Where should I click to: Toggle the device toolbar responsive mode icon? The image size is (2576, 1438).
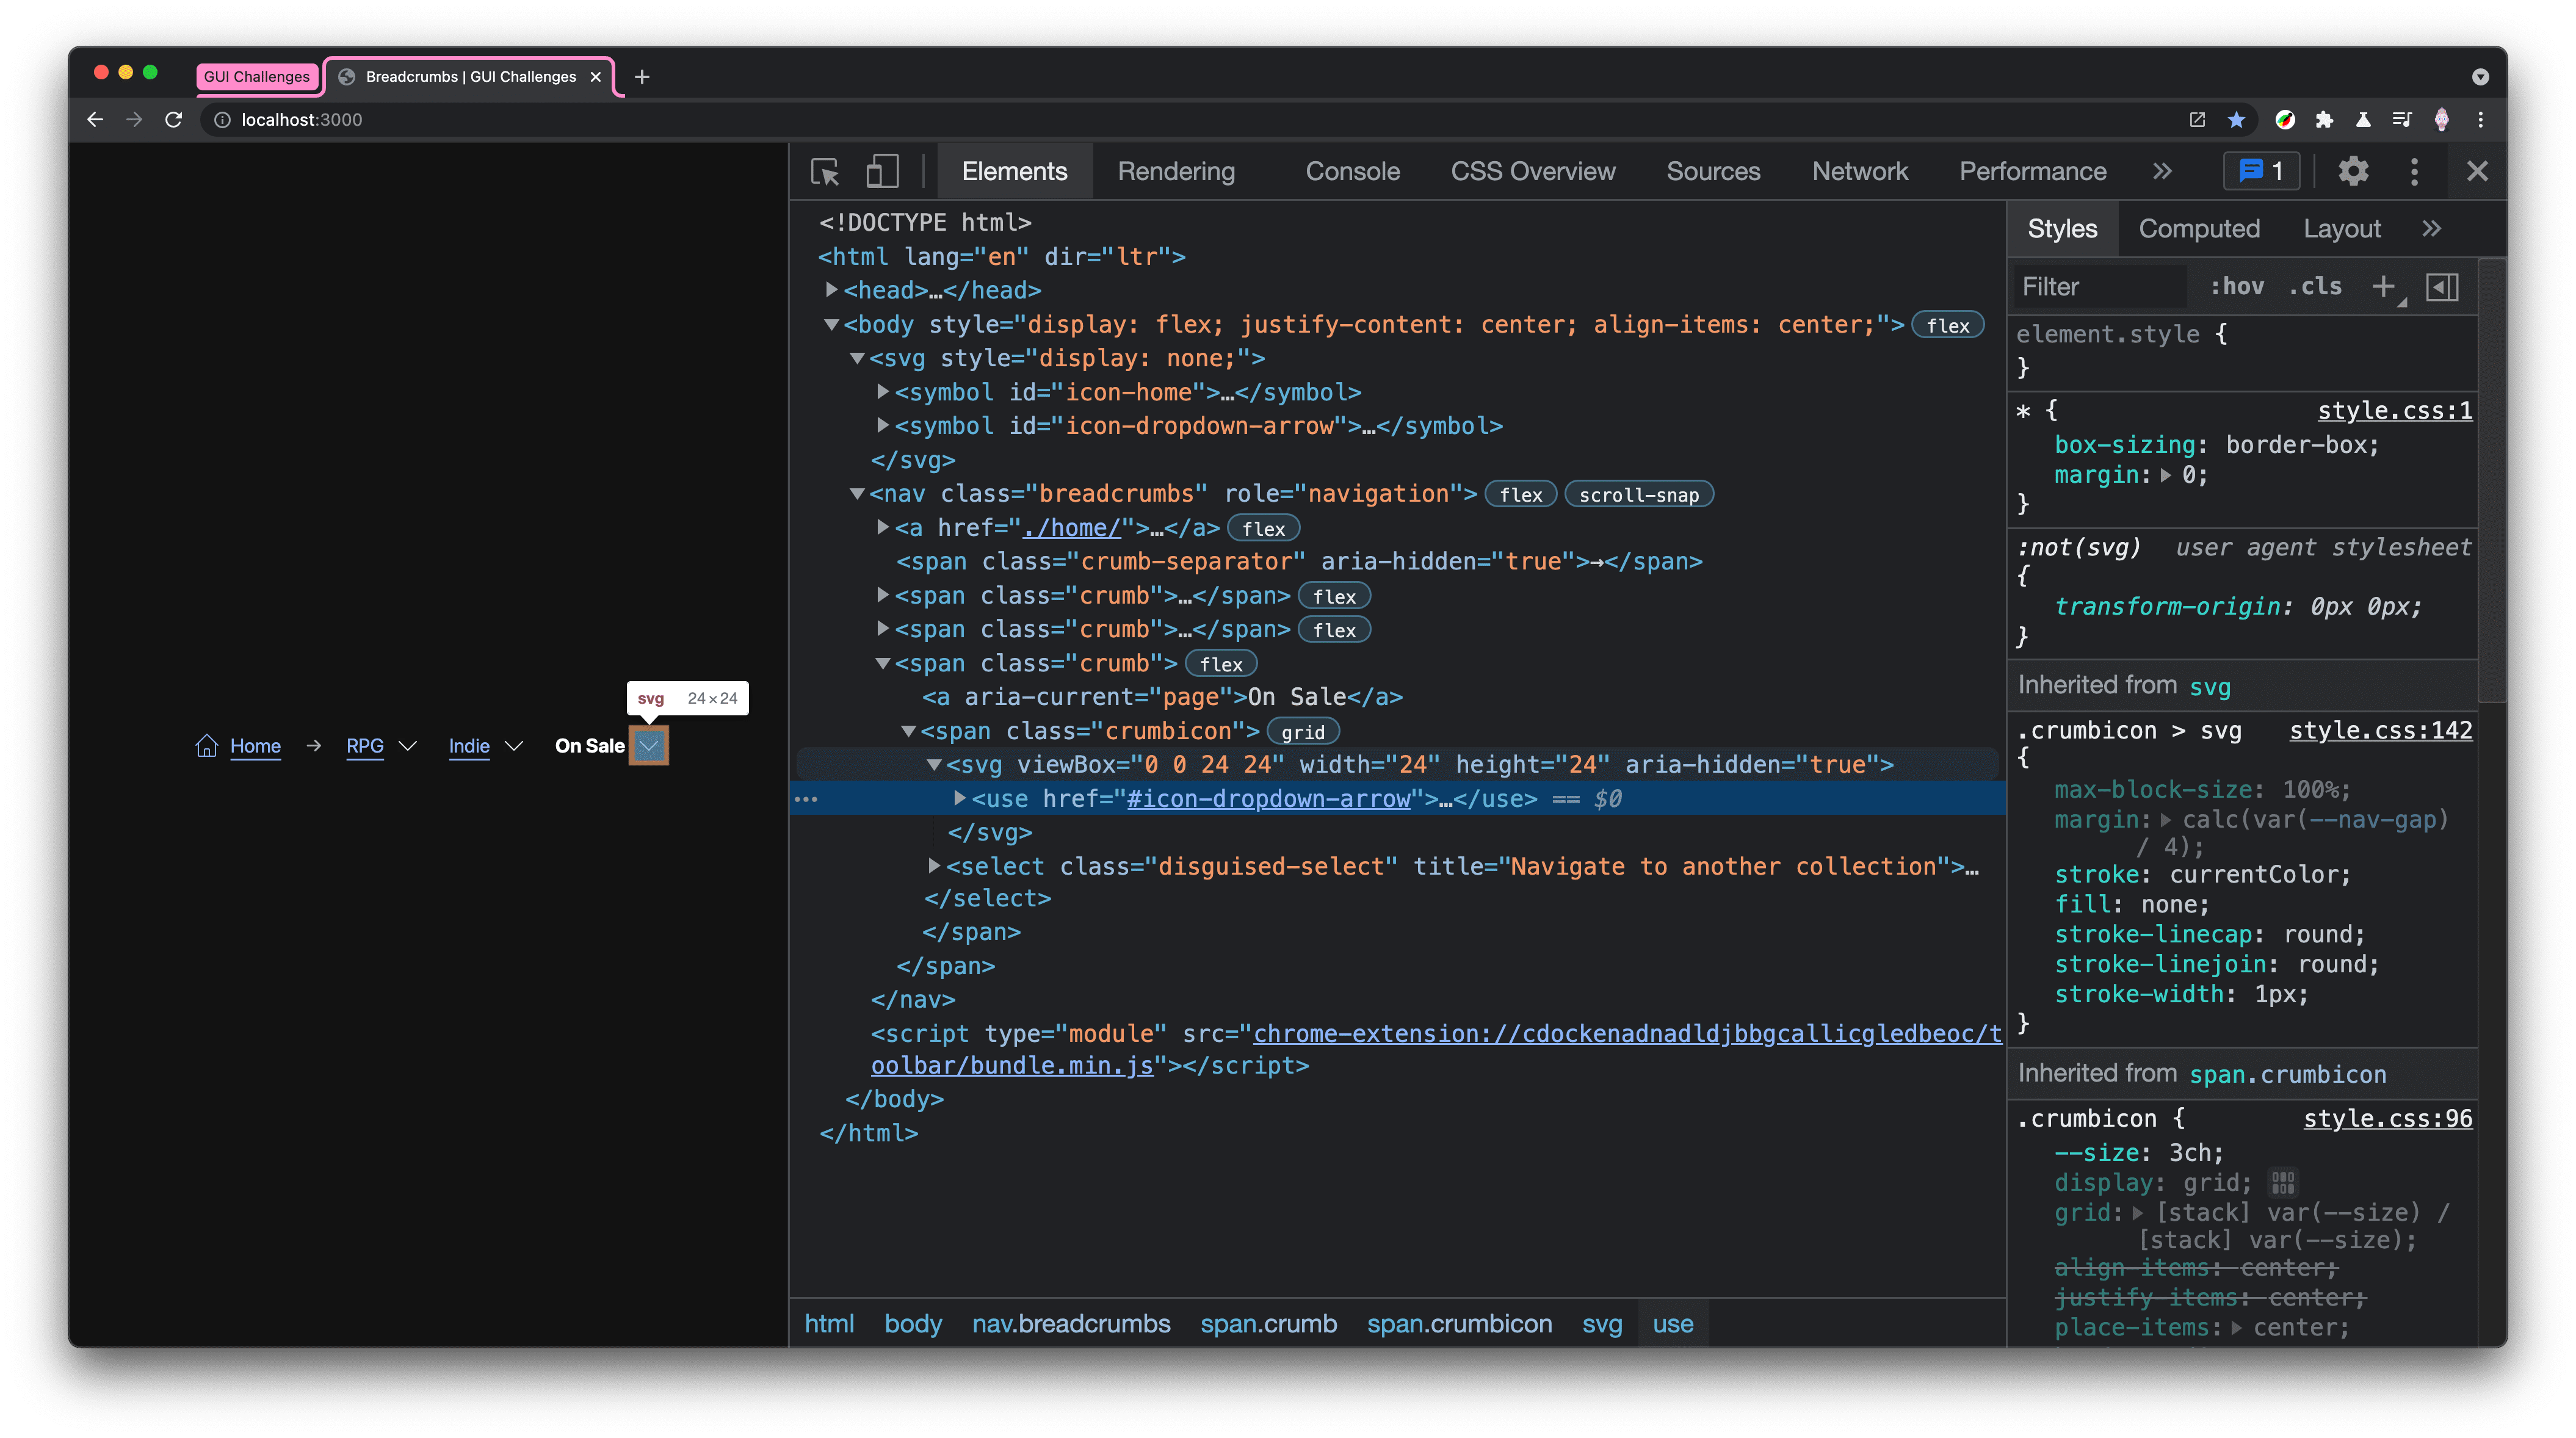coord(883,172)
